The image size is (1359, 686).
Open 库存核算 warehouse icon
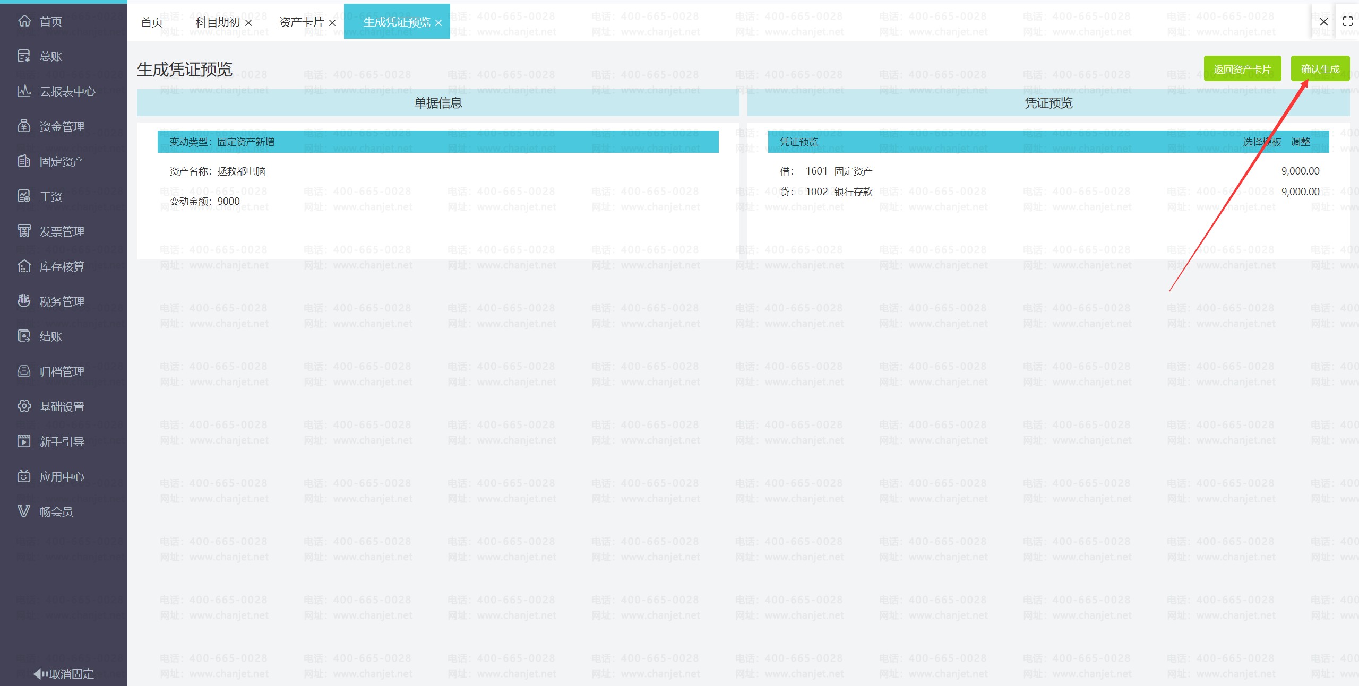(x=24, y=266)
